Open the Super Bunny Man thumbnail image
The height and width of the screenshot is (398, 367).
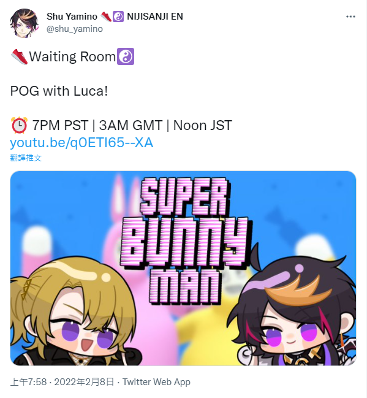click(x=183, y=268)
